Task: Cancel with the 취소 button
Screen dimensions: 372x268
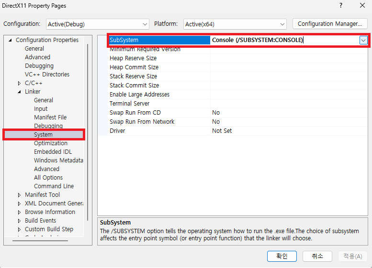Action: [x=317, y=256]
